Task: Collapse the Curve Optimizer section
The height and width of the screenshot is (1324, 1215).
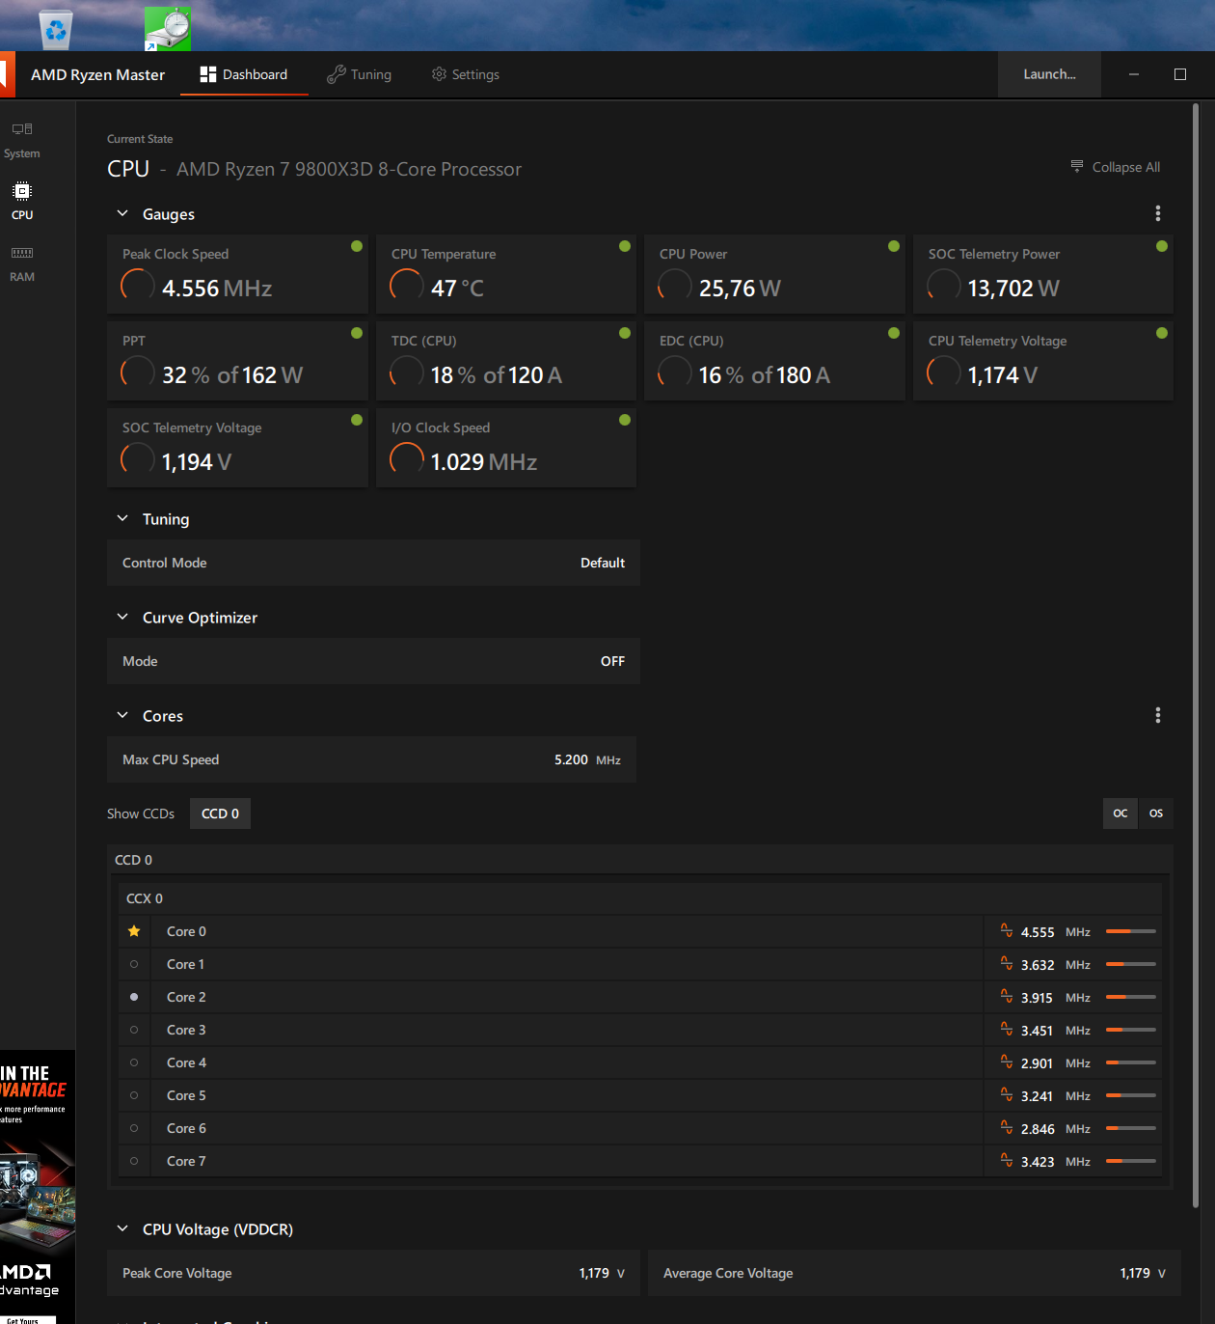Action: [x=122, y=617]
